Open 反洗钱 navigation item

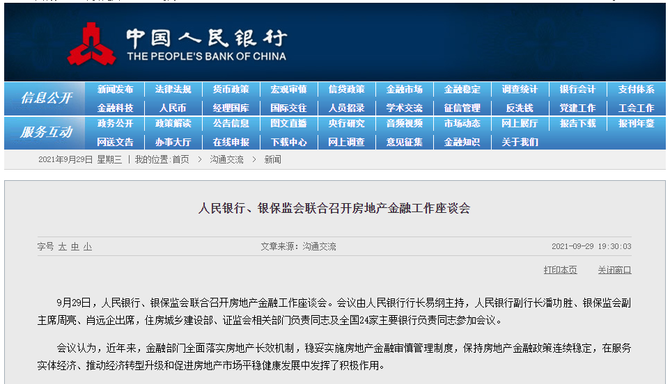pos(520,108)
